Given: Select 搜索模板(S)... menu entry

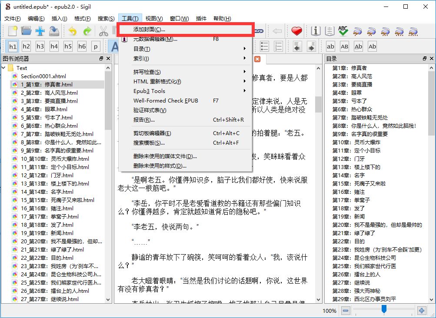Looking at the screenshot, I should [x=185, y=143].
